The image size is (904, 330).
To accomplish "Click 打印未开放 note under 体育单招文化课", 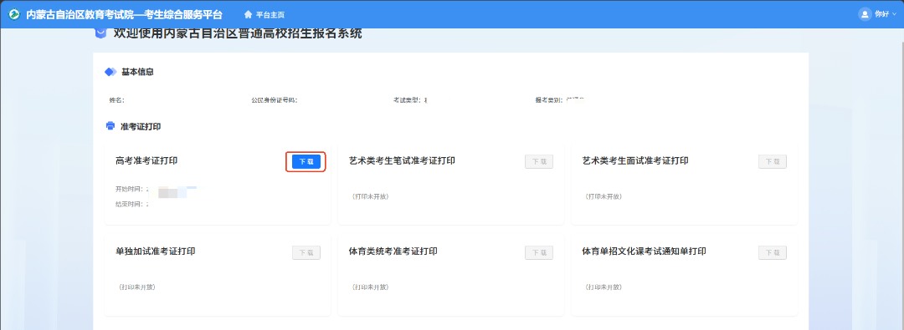I will pyautogui.click(x=603, y=287).
